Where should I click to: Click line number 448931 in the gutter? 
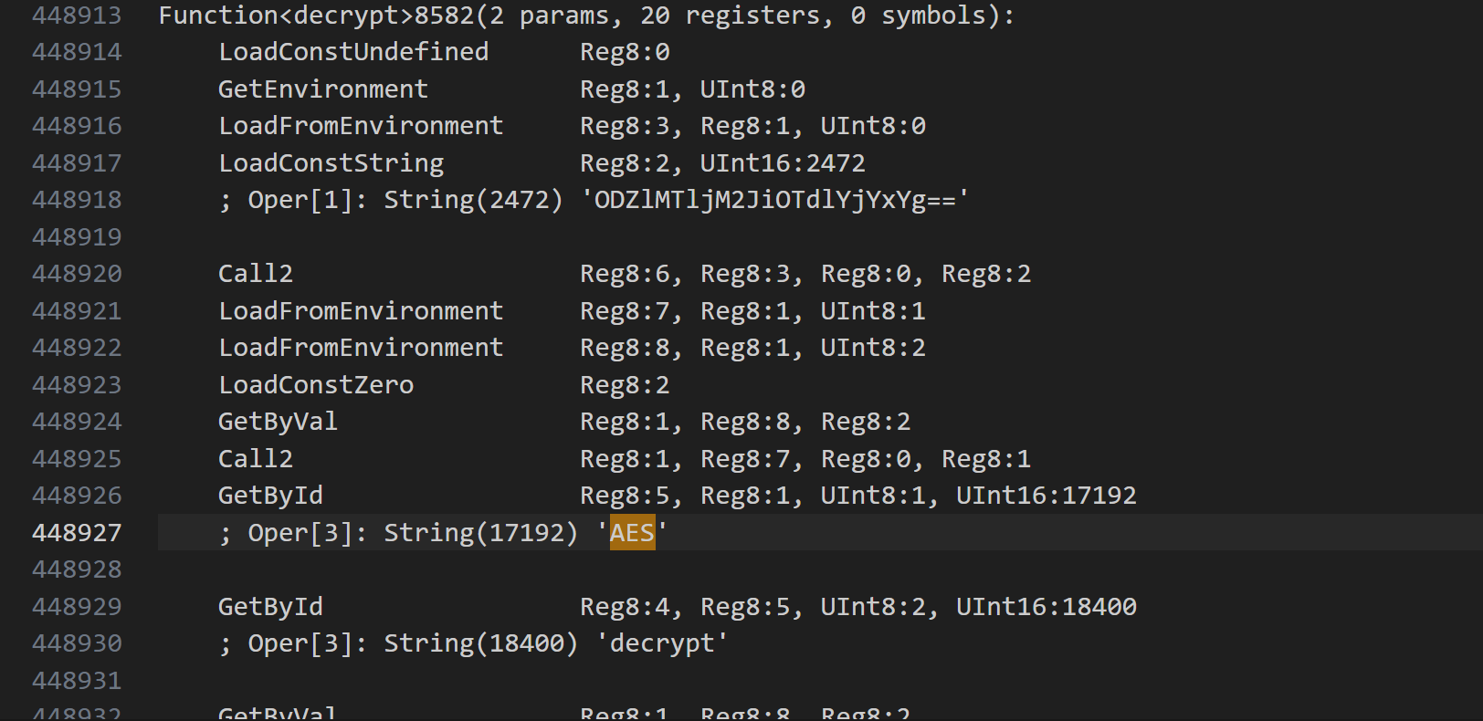[77, 681]
